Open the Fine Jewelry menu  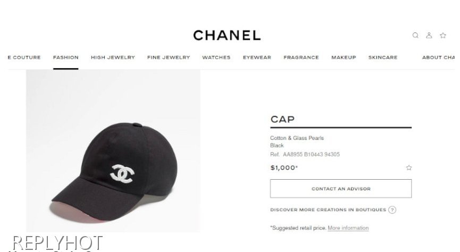coord(169,57)
